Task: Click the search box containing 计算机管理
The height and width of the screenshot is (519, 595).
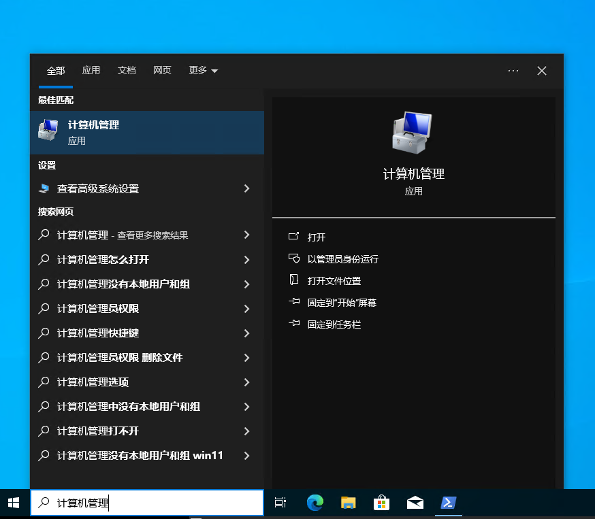Action: tap(146, 503)
